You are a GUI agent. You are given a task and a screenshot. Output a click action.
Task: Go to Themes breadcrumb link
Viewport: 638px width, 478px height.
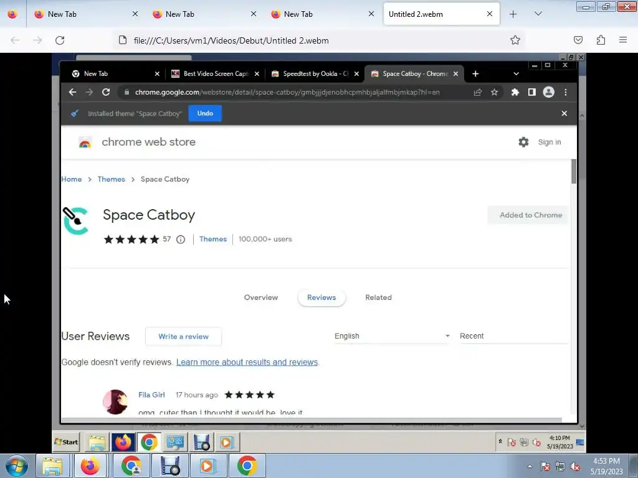pyautogui.click(x=111, y=179)
